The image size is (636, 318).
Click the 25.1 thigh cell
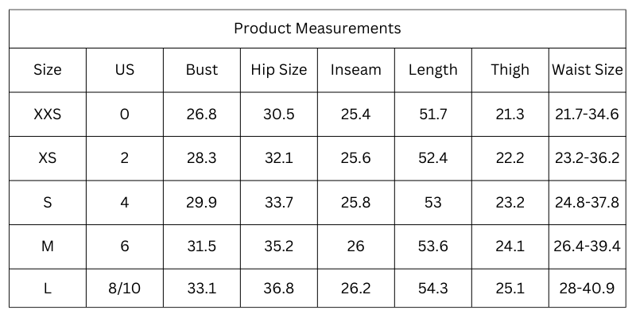pyautogui.click(x=510, y=289)
